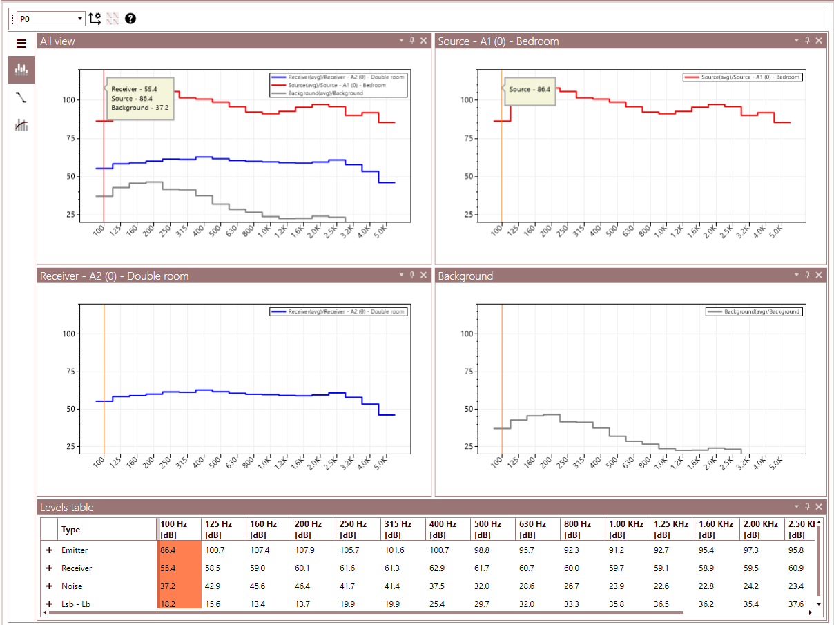The image size is (834, 625).
Task: Click the Levels table vertical scrollbar down arrow
Action: (819, 604)
